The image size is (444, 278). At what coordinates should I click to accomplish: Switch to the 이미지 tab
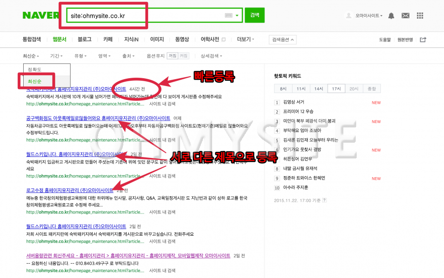click(x=157, y=39)
